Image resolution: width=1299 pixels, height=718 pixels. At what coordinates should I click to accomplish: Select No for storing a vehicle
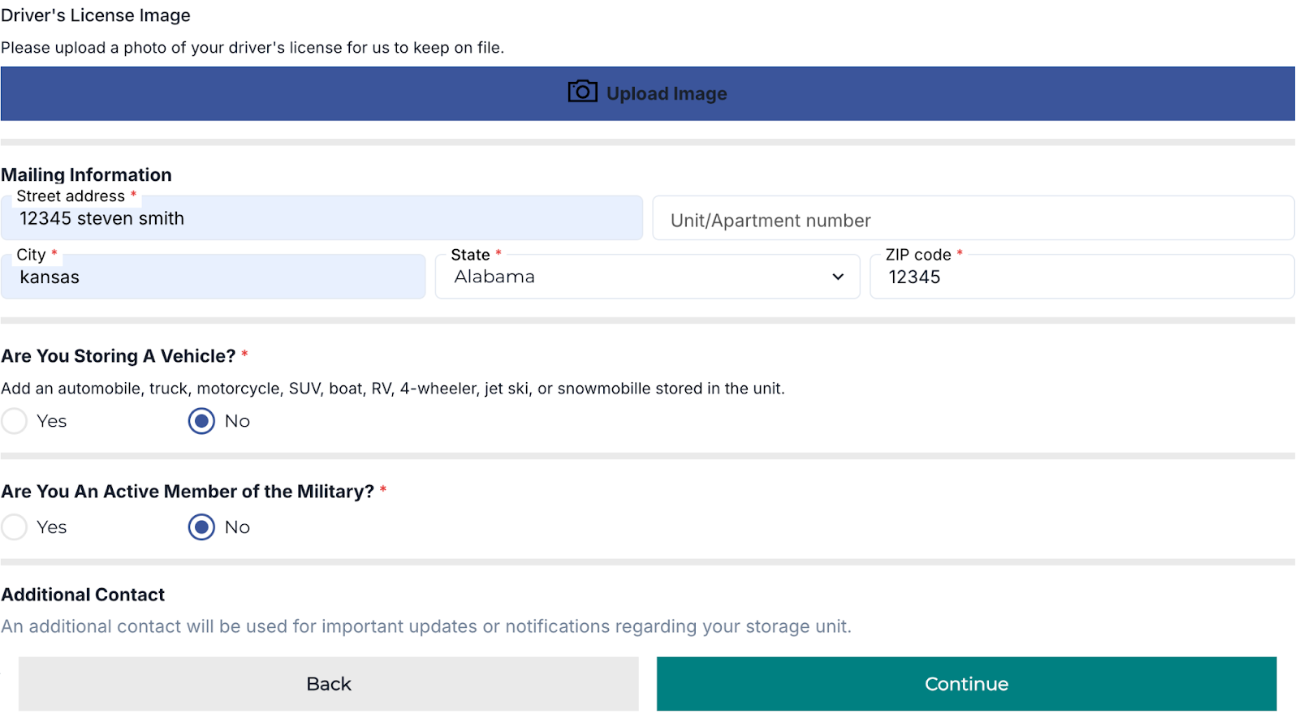(x=201, y=421)
